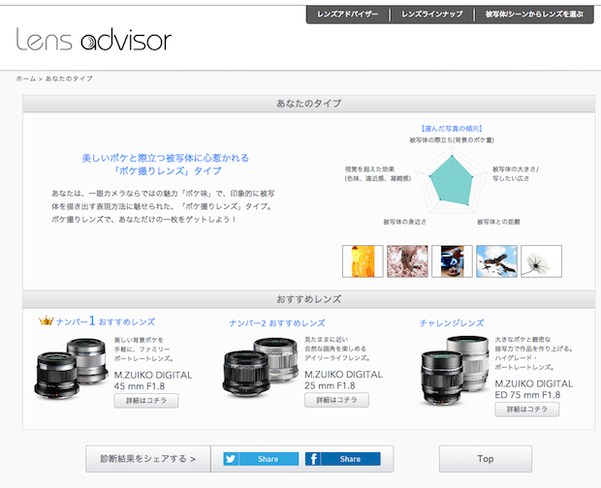This screenshot has height=488, width=601.
Task: Select the blue coffee cup thumbnail
Action: click(x=452, y=261)
